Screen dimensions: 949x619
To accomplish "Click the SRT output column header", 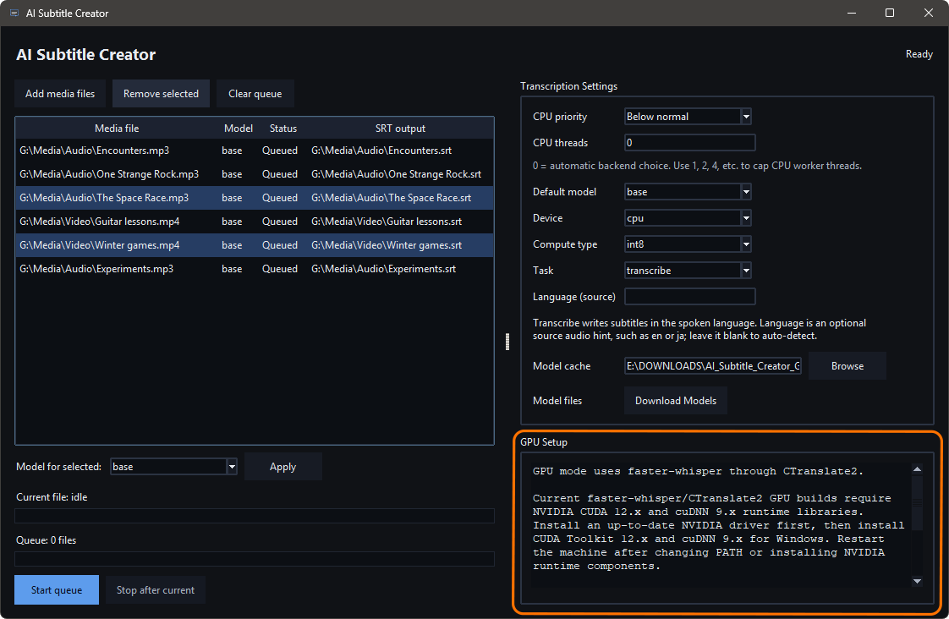I will (400, 129).
